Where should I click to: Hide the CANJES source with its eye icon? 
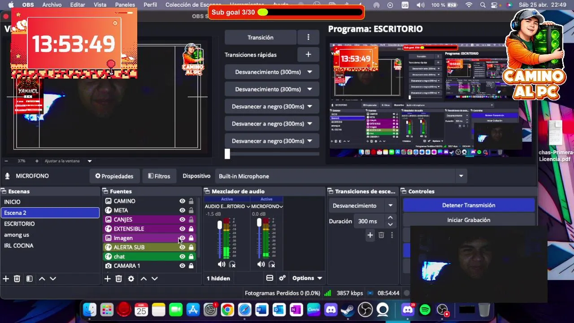point(182,219)
